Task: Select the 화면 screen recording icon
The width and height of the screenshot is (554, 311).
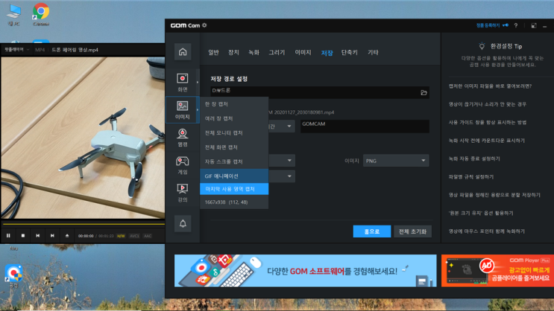Action: (183, 82)
